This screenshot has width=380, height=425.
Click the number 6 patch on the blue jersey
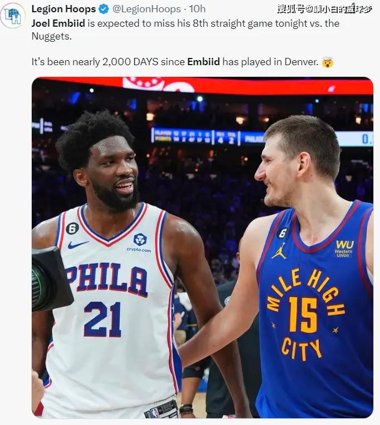click(x=282, y=233)
